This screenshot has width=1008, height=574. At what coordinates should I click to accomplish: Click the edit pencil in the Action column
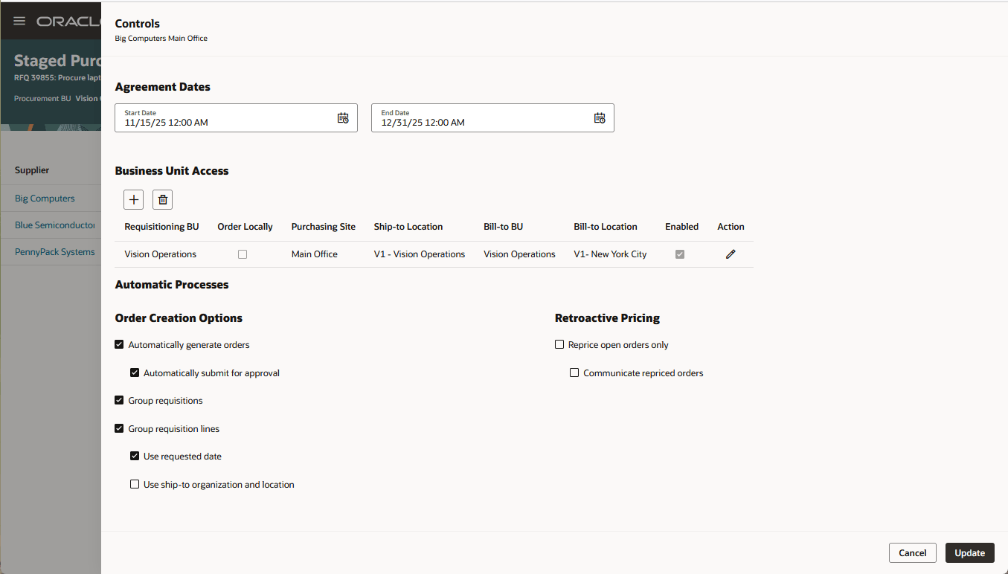(731, 254)
